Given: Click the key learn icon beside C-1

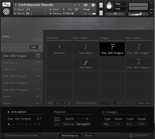Looking at the screenshot, I should click(69, 103).
